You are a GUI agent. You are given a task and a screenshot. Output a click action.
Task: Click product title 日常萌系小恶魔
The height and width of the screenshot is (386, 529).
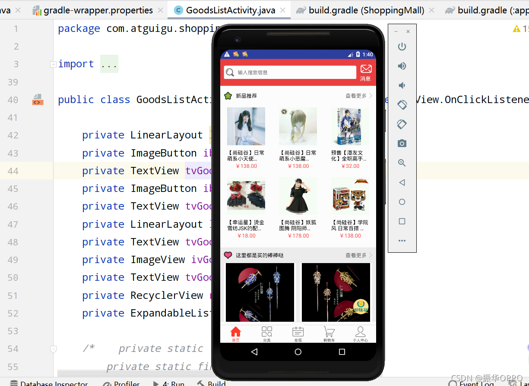click(298, 156)
